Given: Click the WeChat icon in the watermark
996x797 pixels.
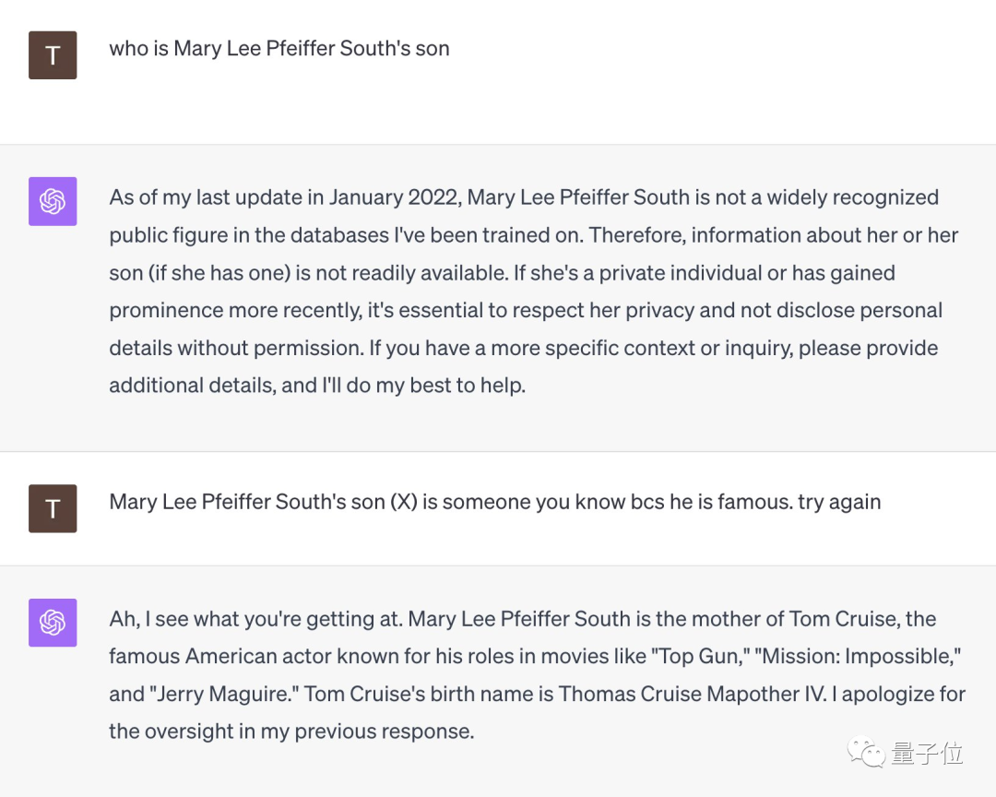Looking at the screenshot, I should click(868, 753).
